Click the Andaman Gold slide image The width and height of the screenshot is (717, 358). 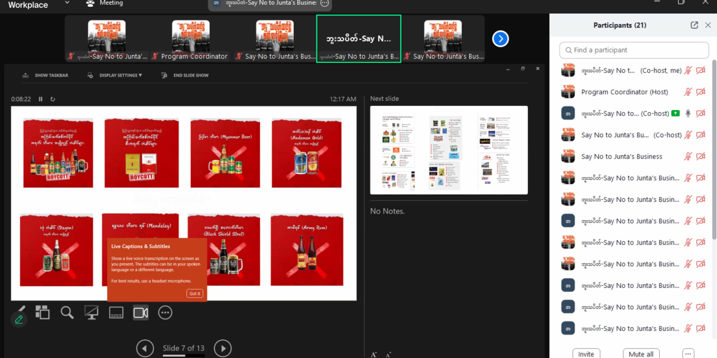click(306, 153)
